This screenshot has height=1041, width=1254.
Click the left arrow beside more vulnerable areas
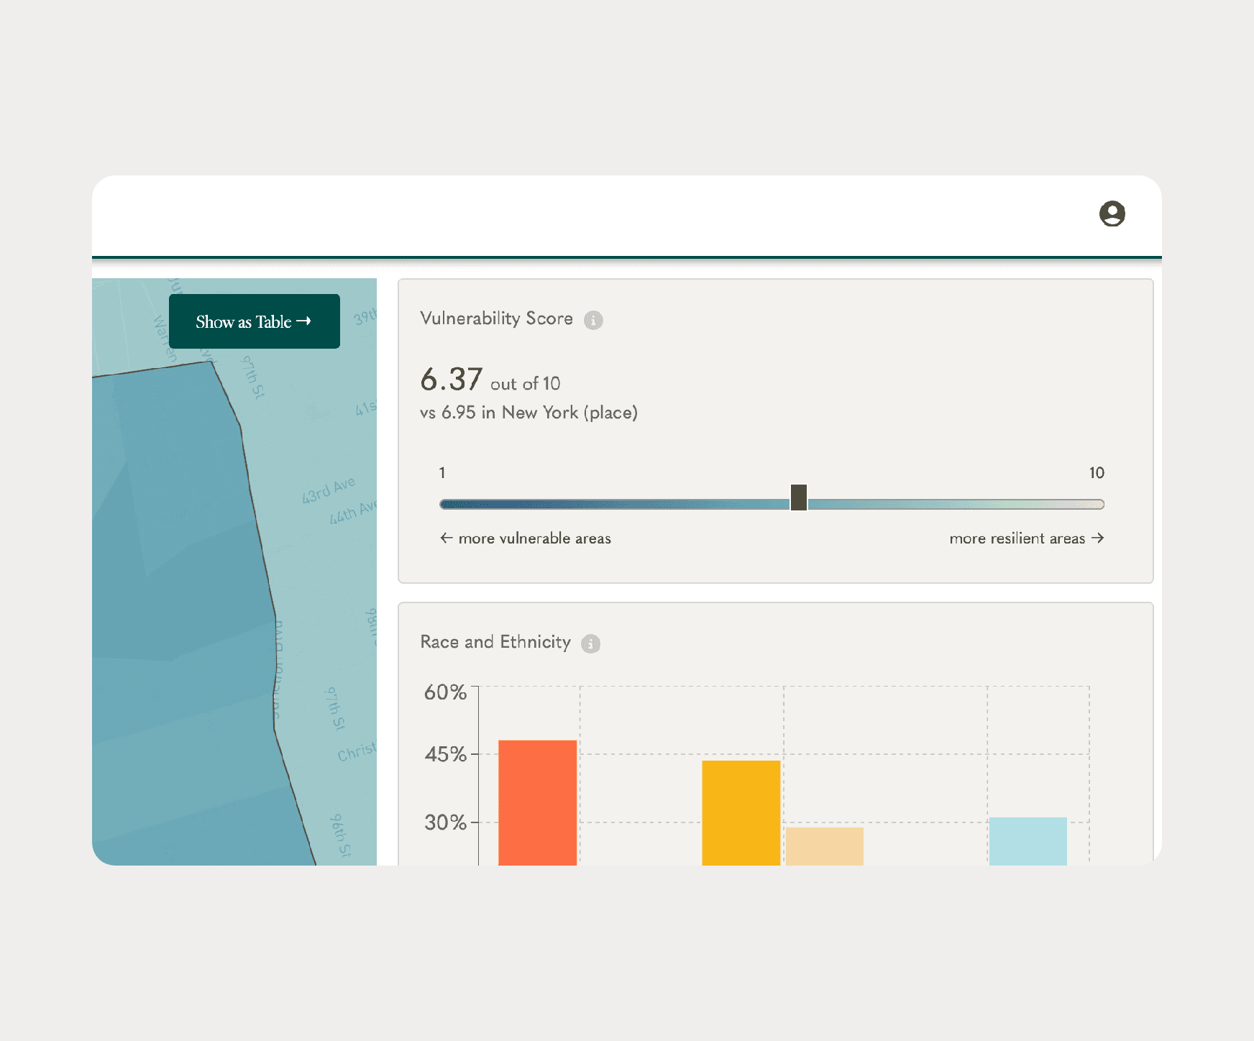coord(447,538)
